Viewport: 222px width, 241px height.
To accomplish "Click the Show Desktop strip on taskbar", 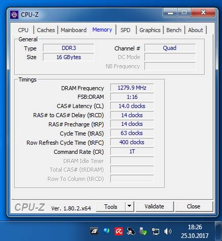I will coord(218,231).
